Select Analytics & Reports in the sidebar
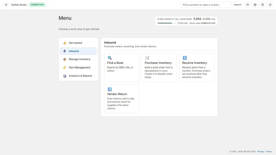The height and width of the screenshot is (155, 276). coord(78,76)
